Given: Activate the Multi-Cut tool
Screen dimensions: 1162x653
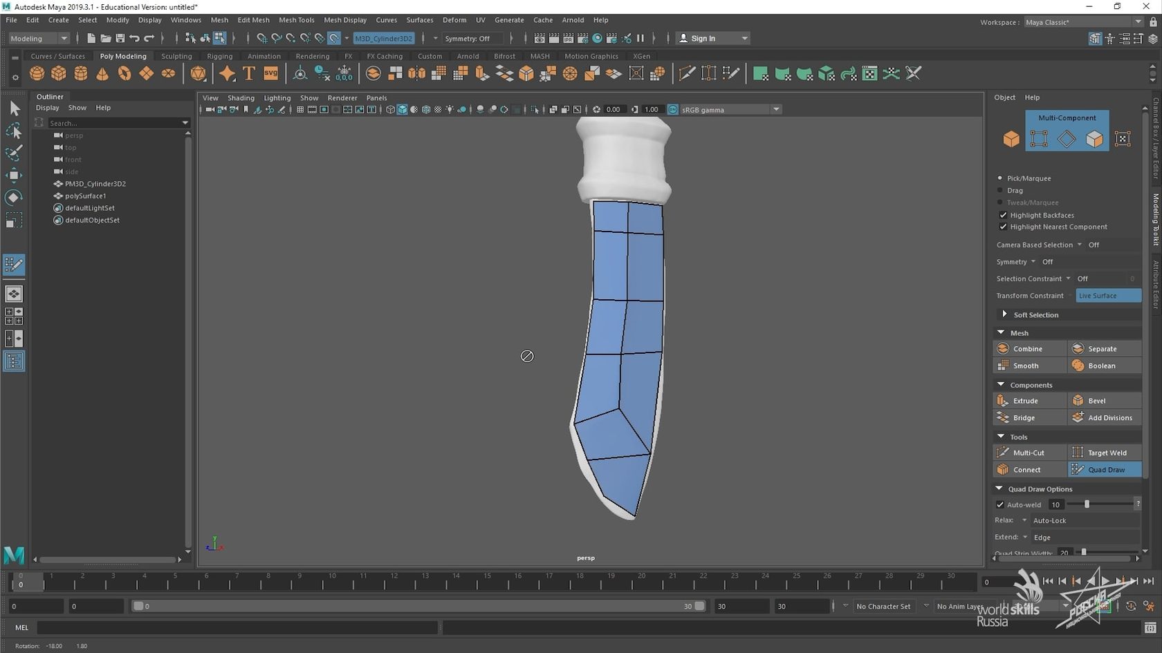Looking at the screenshot, I should (1029, 453).
